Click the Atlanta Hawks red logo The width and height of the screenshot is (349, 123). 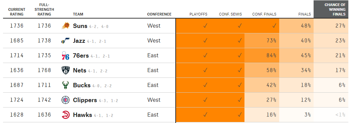65,115
